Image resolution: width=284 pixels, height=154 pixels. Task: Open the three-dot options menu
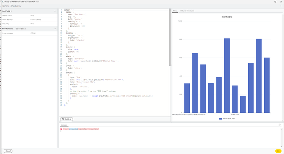click(x=281, y=6)
